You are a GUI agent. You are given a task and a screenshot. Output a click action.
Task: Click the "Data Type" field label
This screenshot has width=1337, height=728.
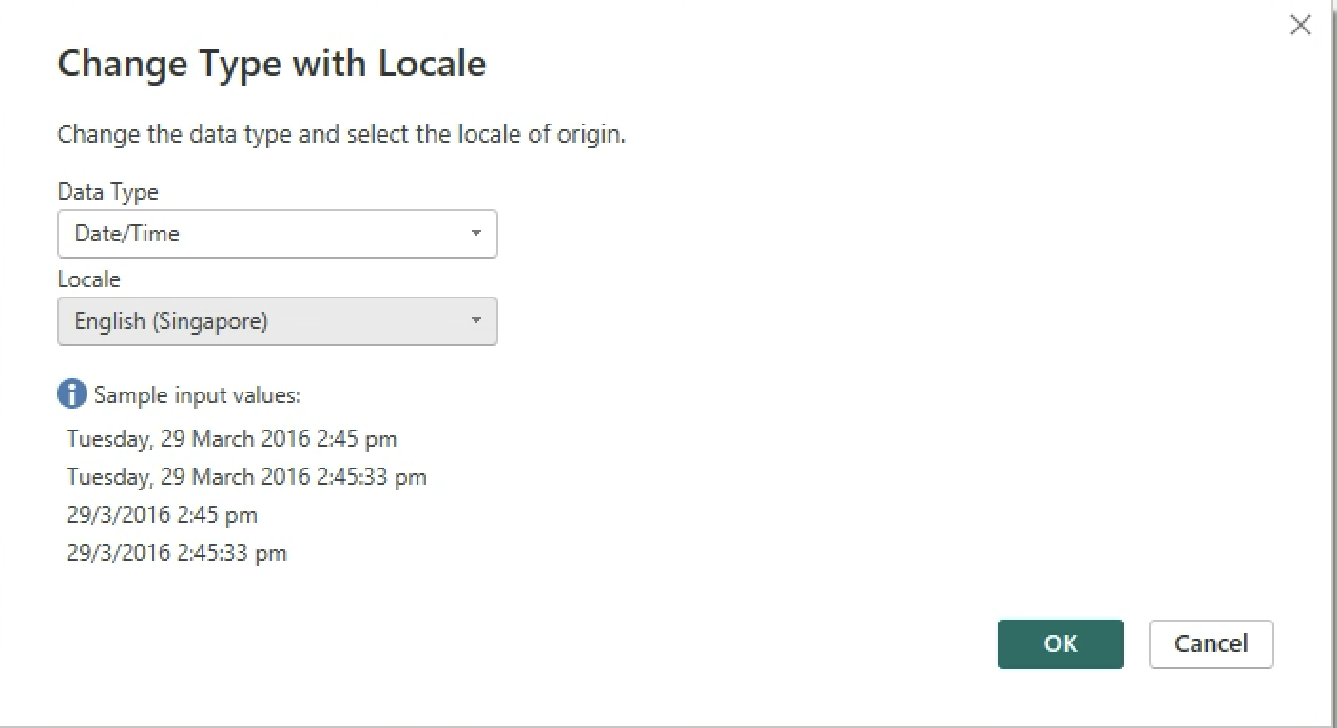(107, 192)
